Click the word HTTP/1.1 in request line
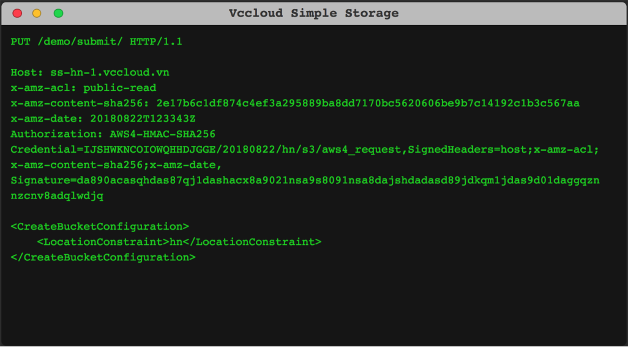The height and width of the screenshot is (347, 628). tap(156, 42)
